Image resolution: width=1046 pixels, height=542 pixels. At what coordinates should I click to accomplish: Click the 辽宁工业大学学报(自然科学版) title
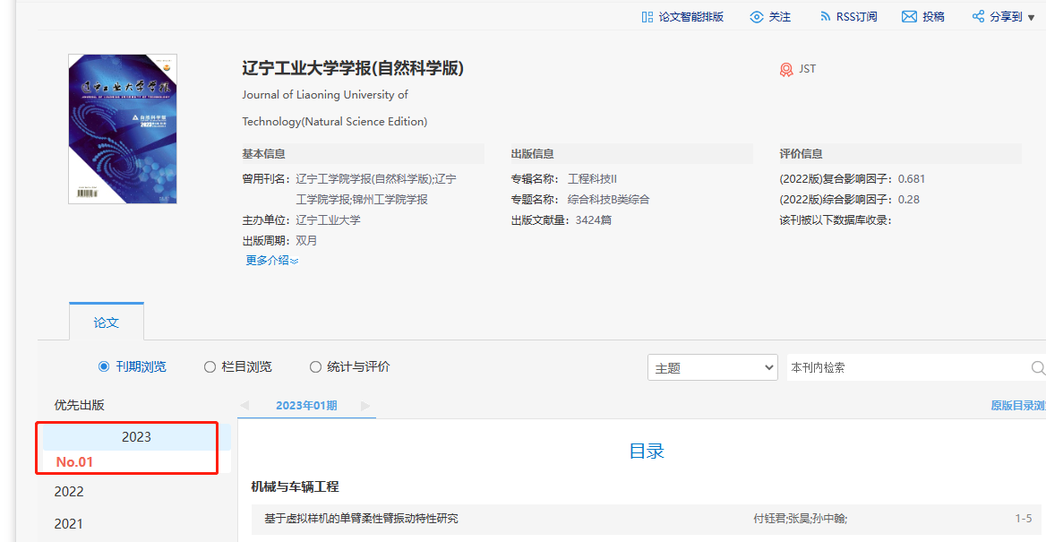pos(353,68)
